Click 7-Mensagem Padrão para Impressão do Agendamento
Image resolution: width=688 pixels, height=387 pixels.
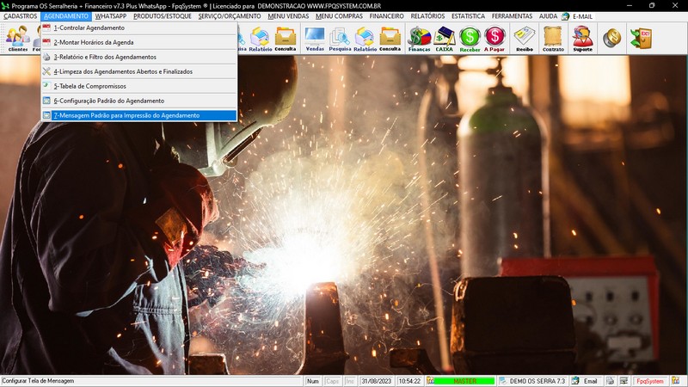pos(126,115)
